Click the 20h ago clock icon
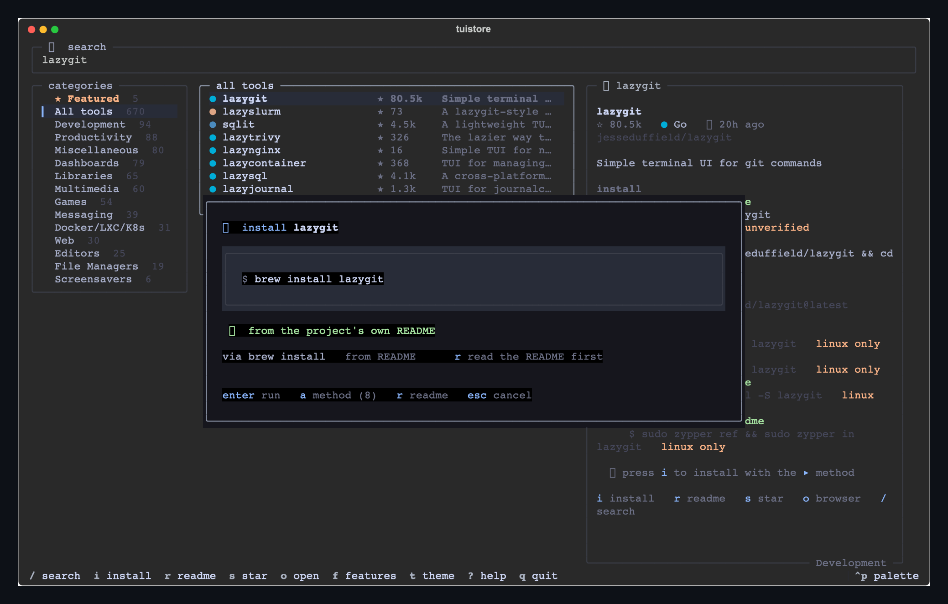This screenshot has height=604, width=948. tap(709, 125)
